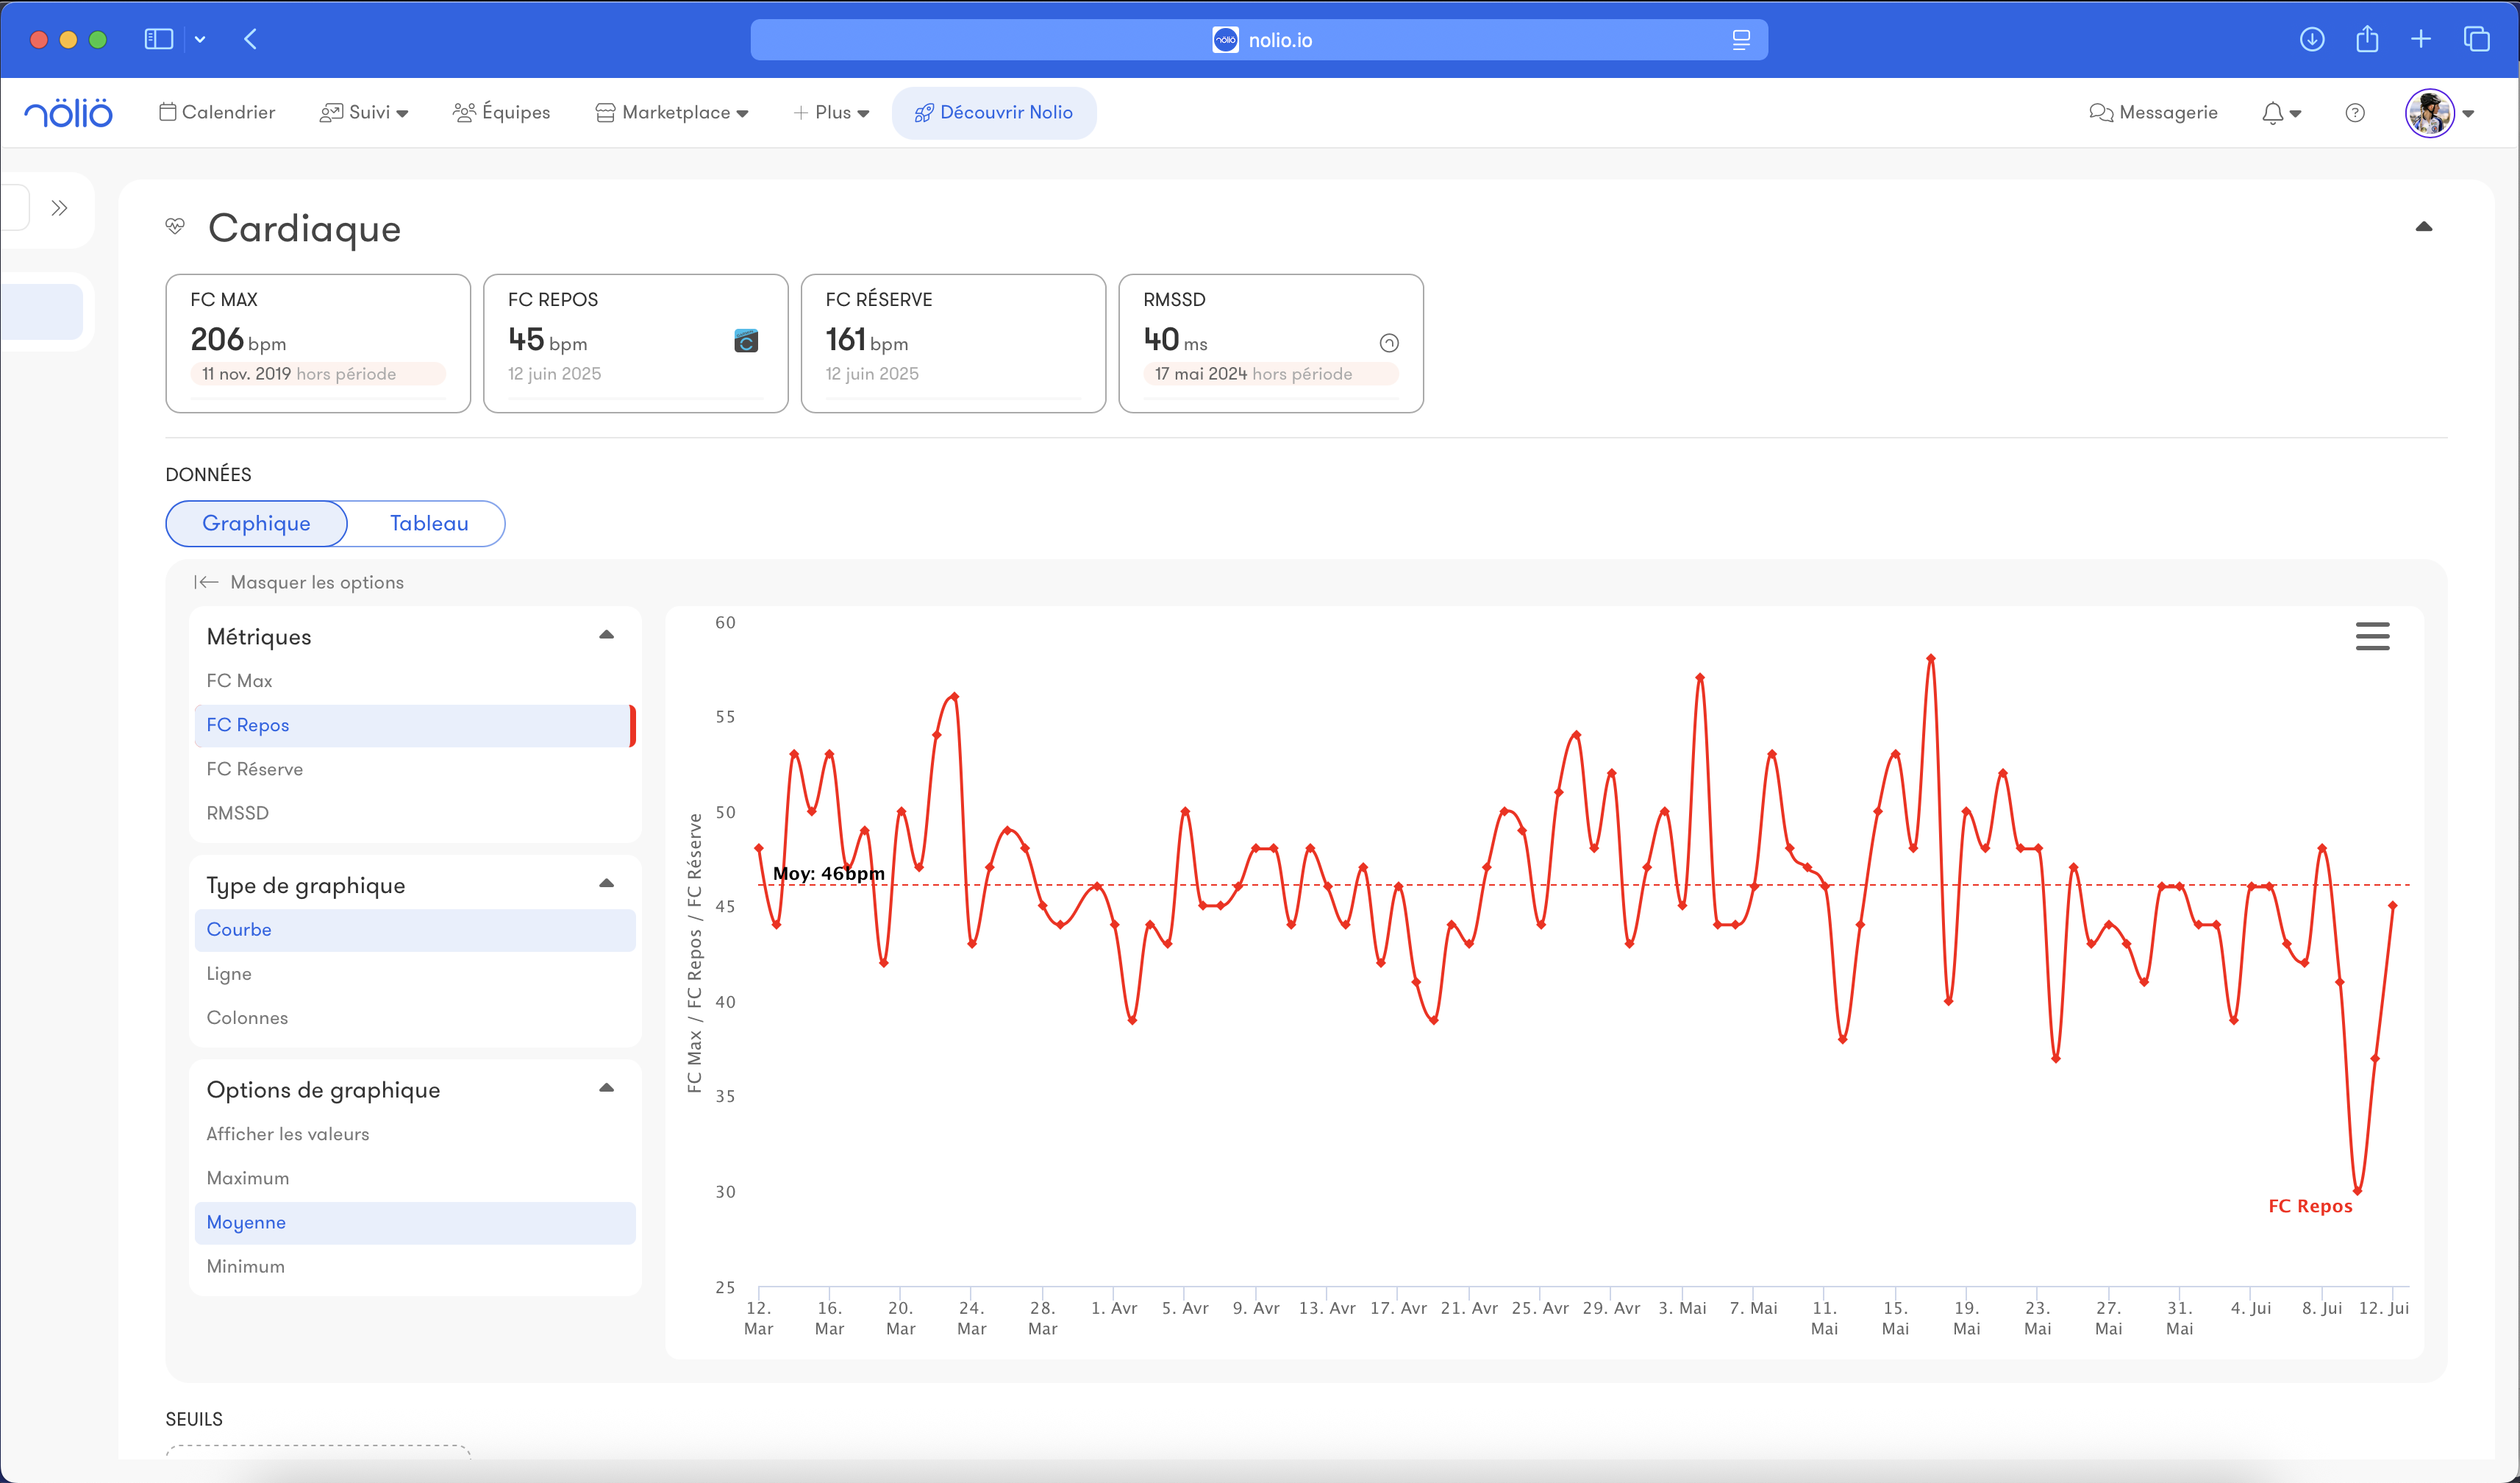Open the Calendrier menu item
The height and width of the screenshot is (1483, 2520).
[x=217, y=113]
